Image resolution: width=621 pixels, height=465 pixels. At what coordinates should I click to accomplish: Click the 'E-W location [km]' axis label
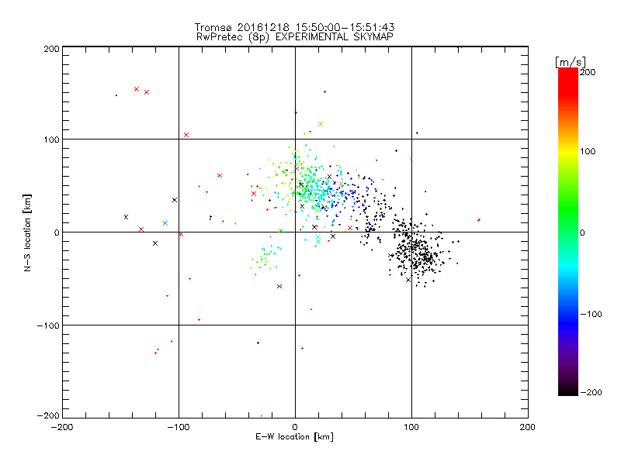294,437
